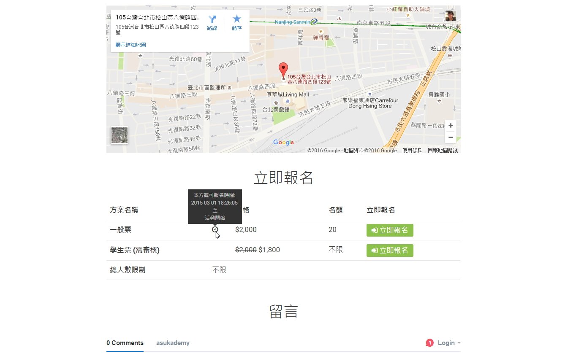Expand the Login dropdown in comments
Image resolution: width=576 pixels, height=353 pixels.
pyautogui.click(x=449, y=343)
